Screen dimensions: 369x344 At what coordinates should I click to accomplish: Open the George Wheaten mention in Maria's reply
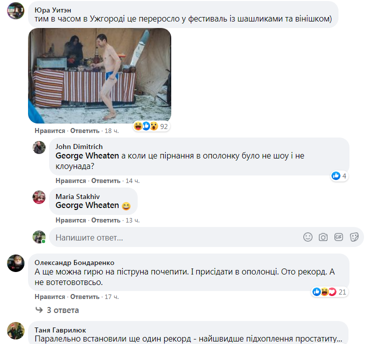(87, 205)
